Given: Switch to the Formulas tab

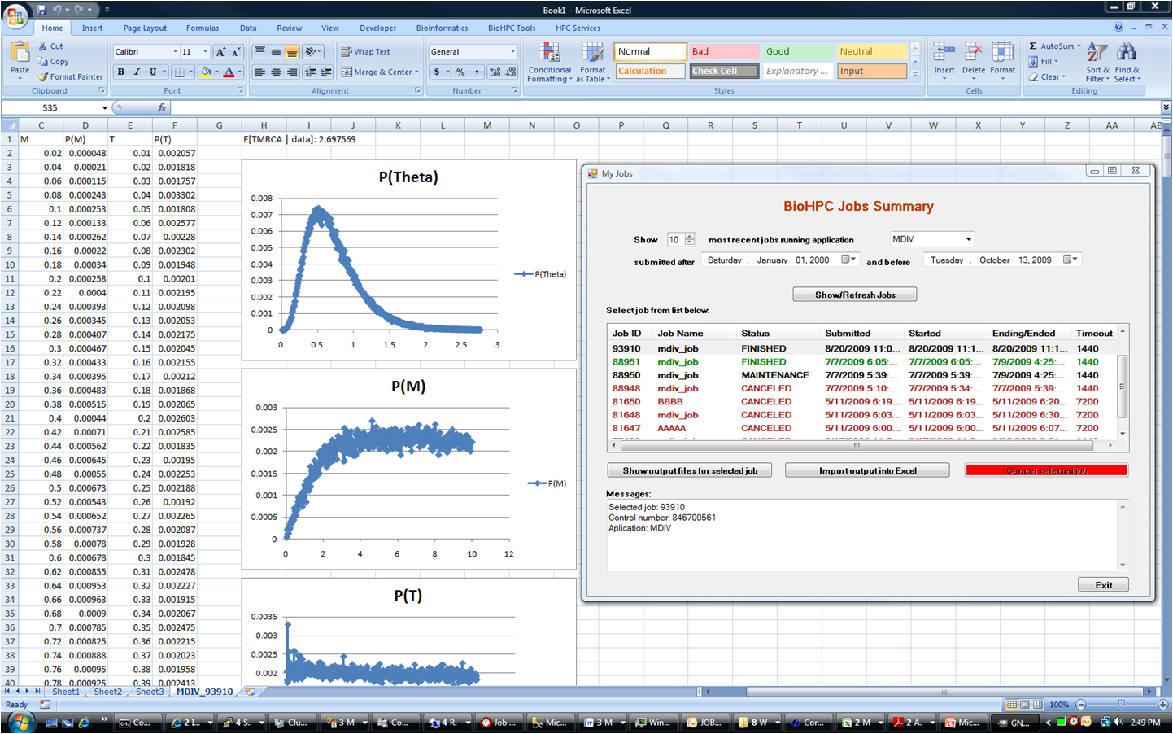Looking at the screenshot, I should (203, 28).
